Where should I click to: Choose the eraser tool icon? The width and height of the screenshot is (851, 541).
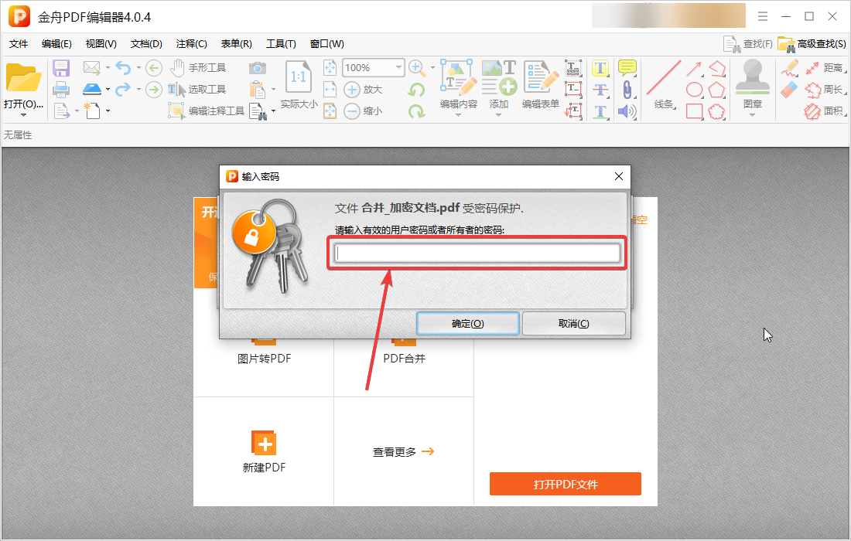(789, 90)
